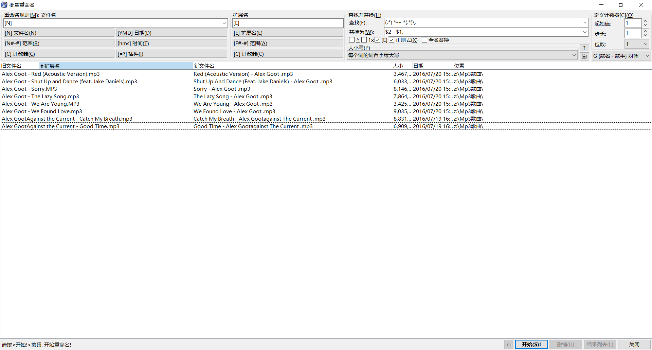Increase the 起始值 counter start value

pyautogui.click(x=645, y=21)
